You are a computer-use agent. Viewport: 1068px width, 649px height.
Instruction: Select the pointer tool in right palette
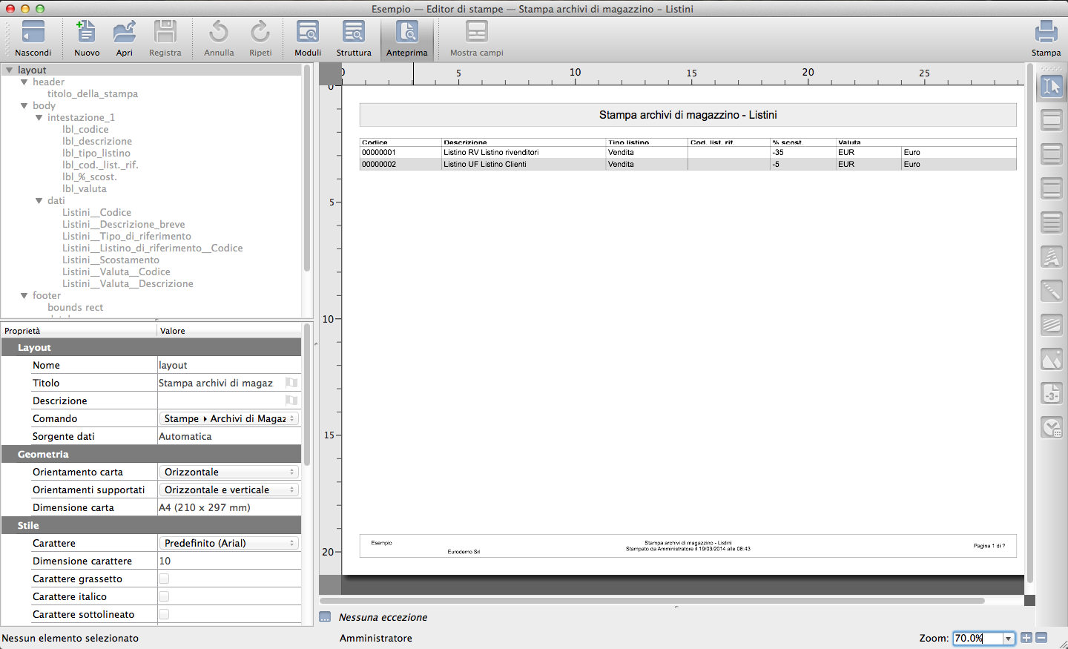click(1052, 87)
